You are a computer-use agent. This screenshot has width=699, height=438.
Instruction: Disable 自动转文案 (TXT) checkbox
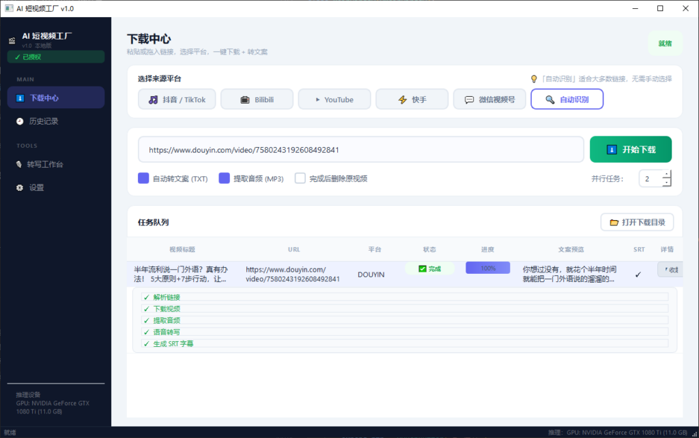[x=143, y=178]
